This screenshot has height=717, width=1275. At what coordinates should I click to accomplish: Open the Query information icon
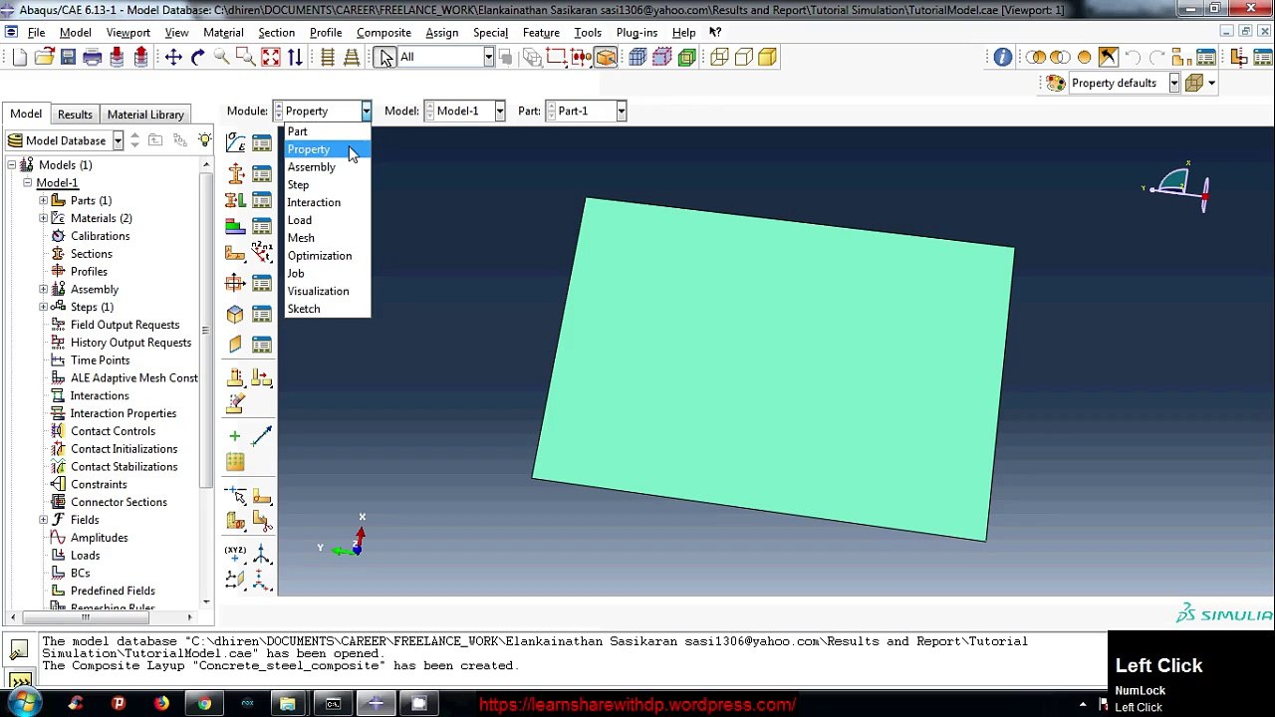coord(1002,57)
